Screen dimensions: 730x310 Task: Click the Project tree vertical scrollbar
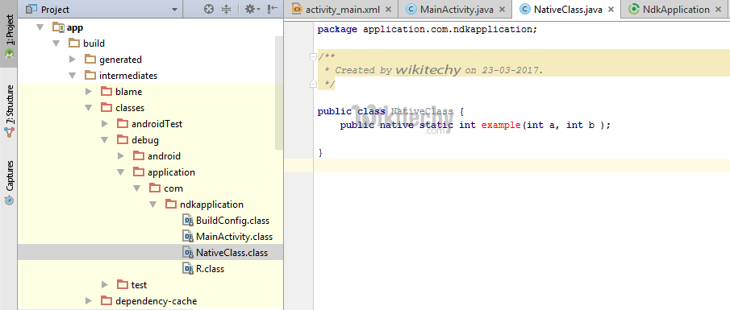pyautogui.click(x=278, y=93)
